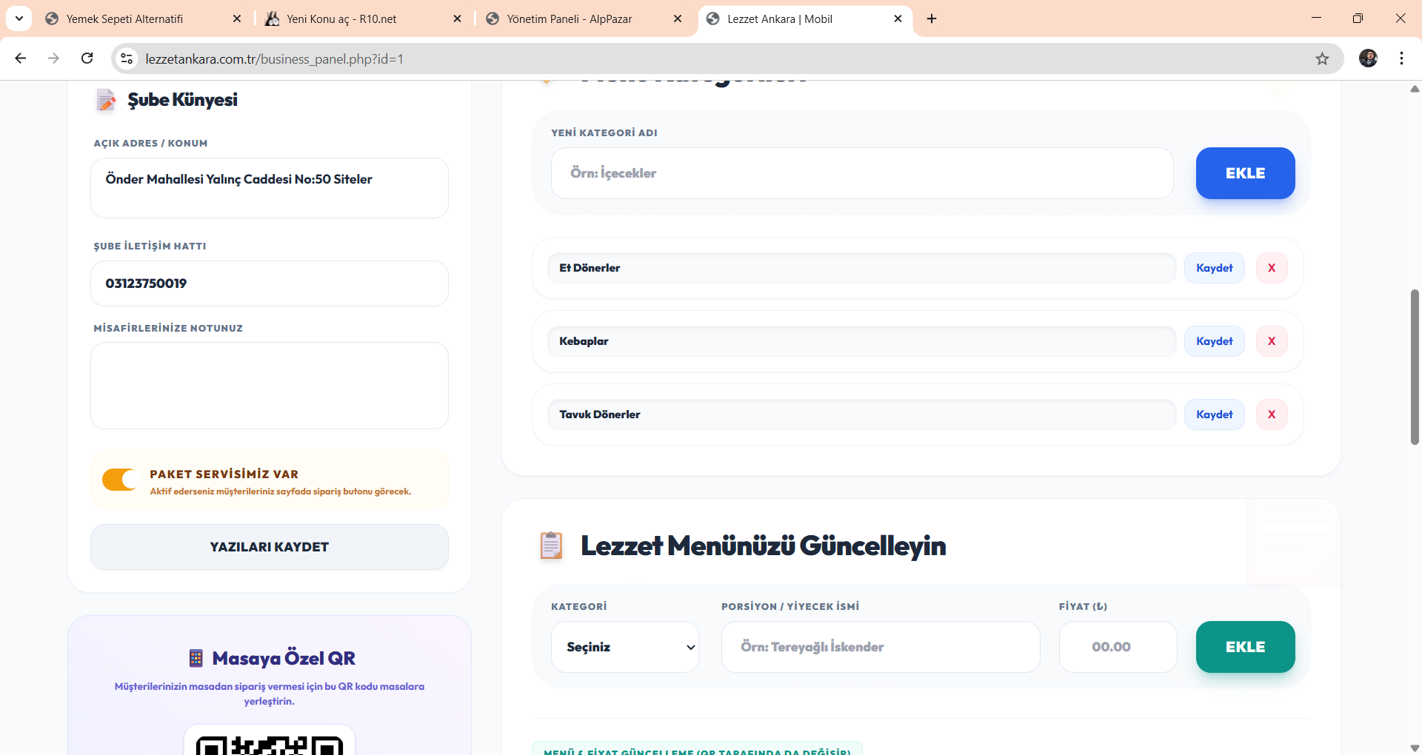This screenshot has width=1422, height=755.
Task: Open the Chrome profile avatar
Action: tap(1368, 58)
